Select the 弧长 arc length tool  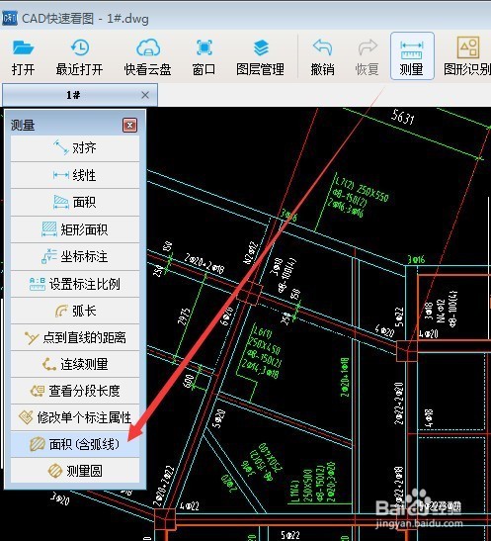pyautogui.click(x=75, y=311)
